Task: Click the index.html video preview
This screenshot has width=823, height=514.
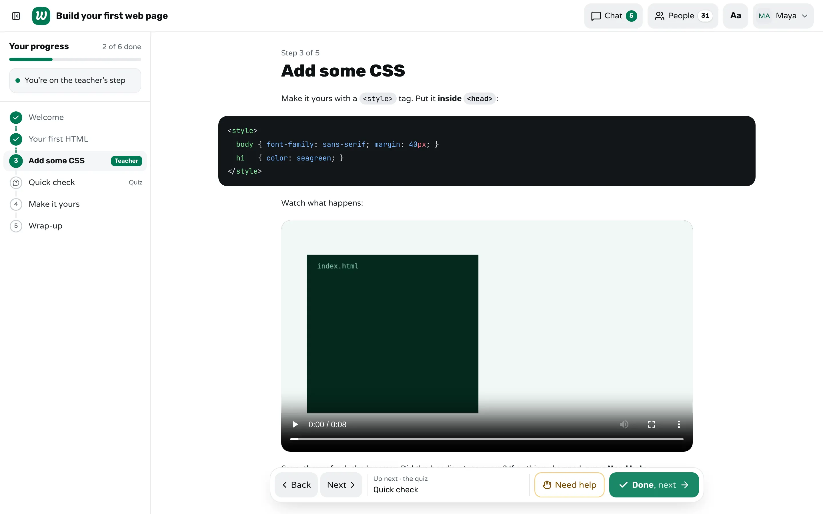Action: point(392,334)
